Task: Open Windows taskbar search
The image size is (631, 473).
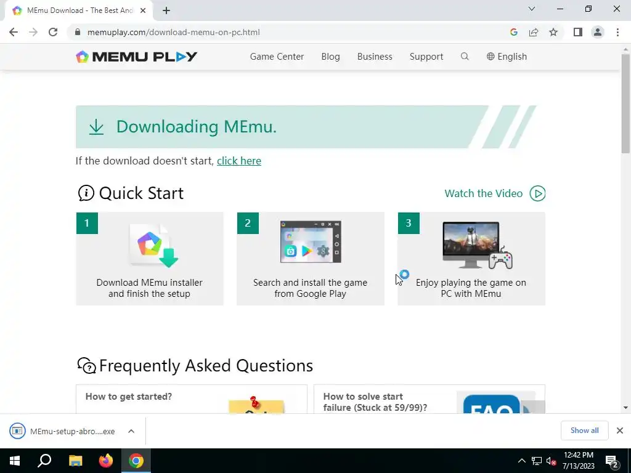Action: (44, 461)
